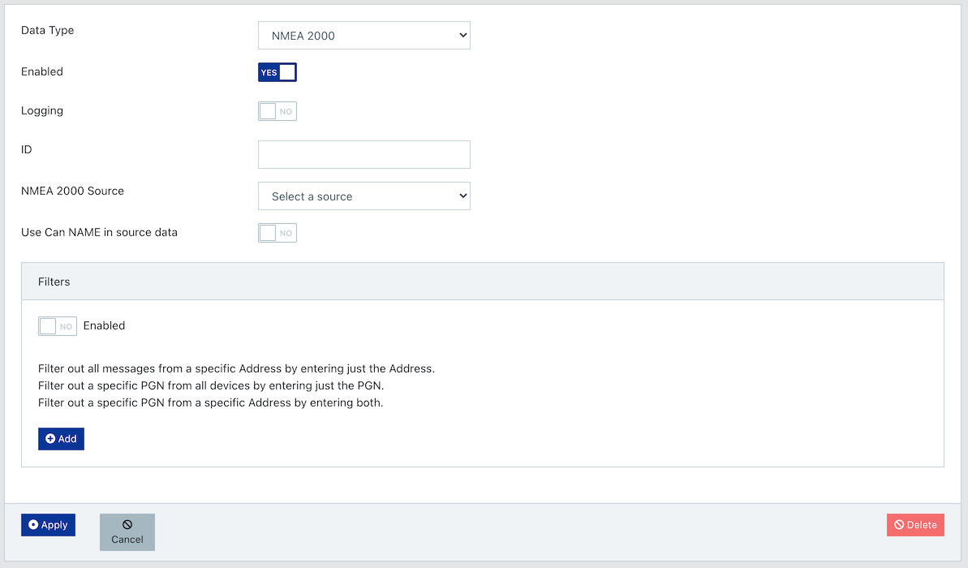The width and height of the screenshot is (968, 568).
Task: Click the Delete button's prohibit icon
Action: click(x=899, y=525)
